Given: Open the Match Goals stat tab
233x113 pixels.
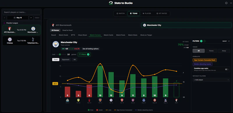Looking at the screenshot, I should coord(63,35).
